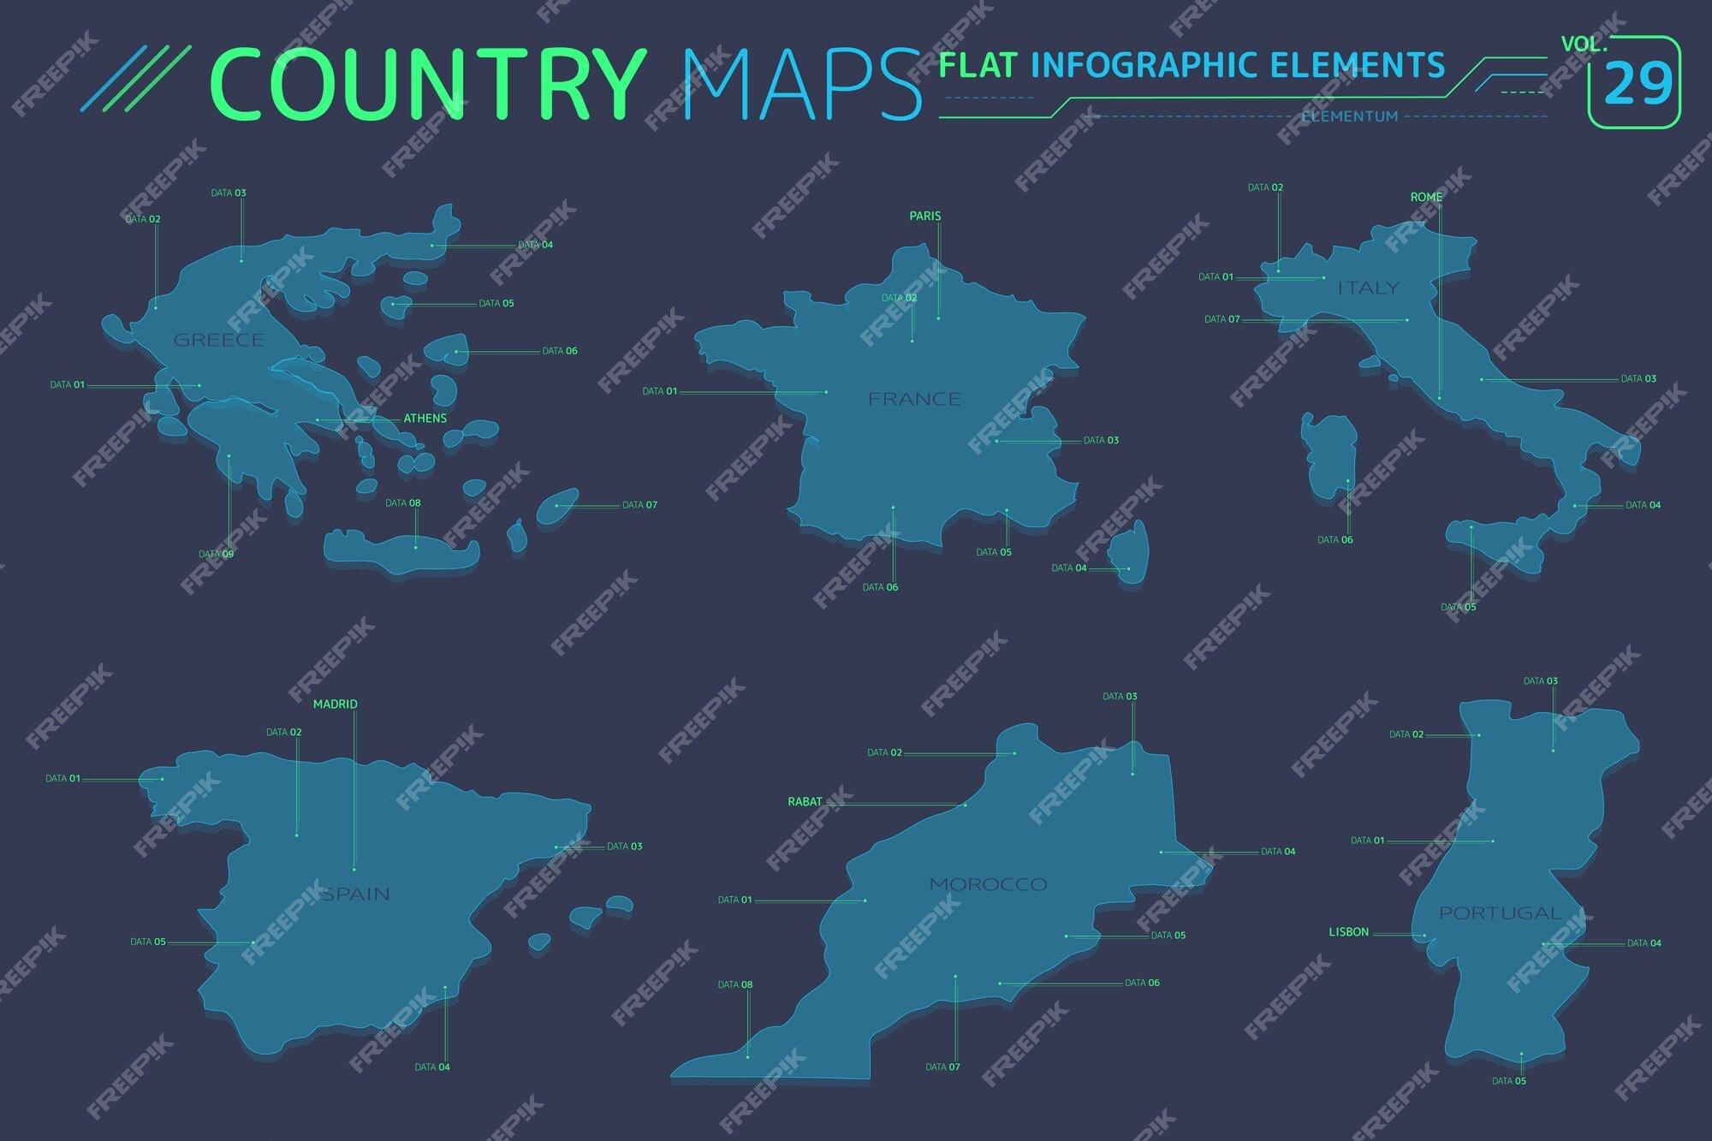
Task: Click Italy's DATA 03 callout label
Action: click(1639, 379)
